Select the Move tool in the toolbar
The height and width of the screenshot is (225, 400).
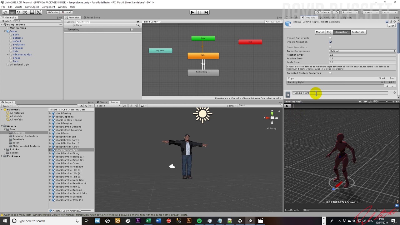click(x=12, y=12)
